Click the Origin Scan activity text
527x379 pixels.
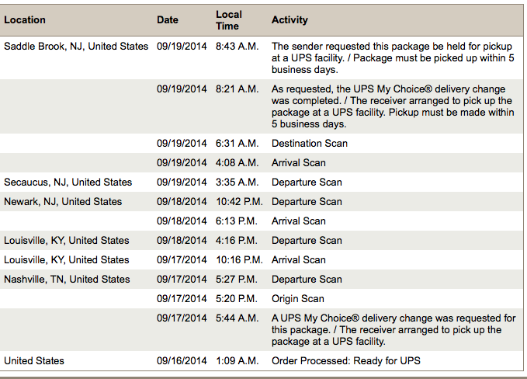tap(298, 299)
